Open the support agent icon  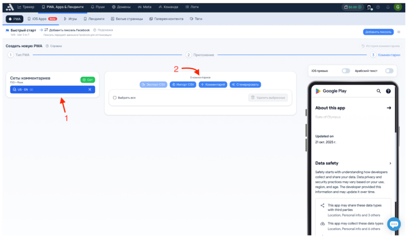click(x=369, y=7)
